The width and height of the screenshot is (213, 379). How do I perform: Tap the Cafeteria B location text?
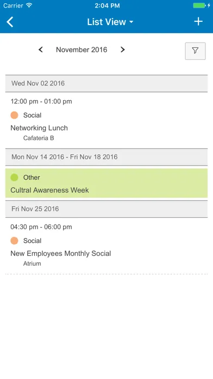tap(39, 138)
